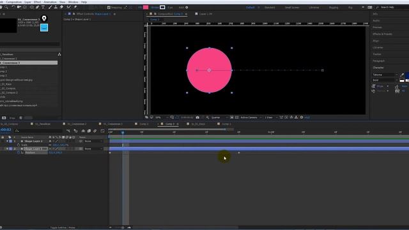The height and width of the screenshot is (230, 409).
Task: Open the Bold font style dropdown
Action: click(x=385, y=80)
